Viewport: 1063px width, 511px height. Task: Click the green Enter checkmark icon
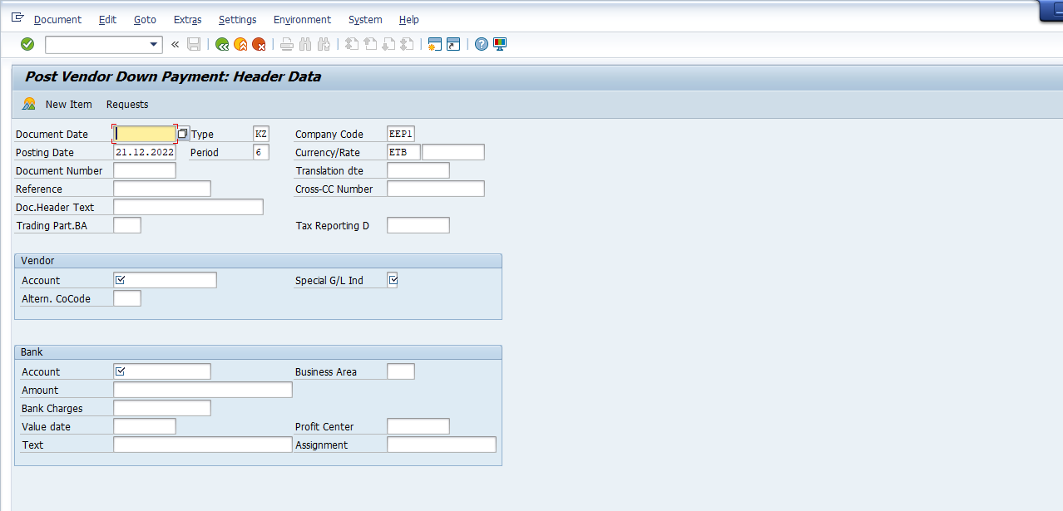coord(27,44)
